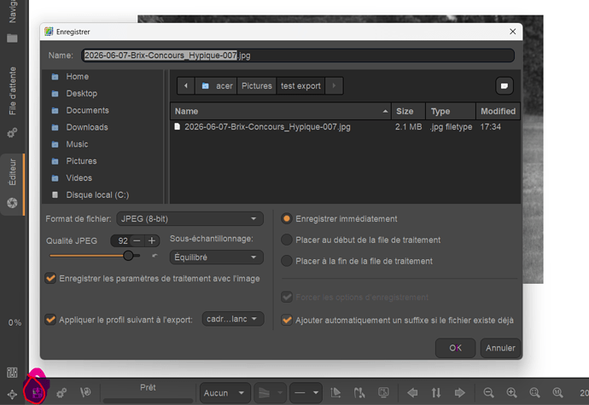Click edit in external editor palette icon
This screenshot has width=589, height=405.
click(x=85, y=392)
